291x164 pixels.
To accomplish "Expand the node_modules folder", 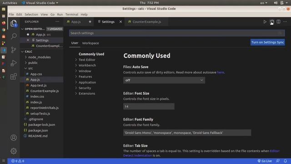I will click(x=39, y=57).
